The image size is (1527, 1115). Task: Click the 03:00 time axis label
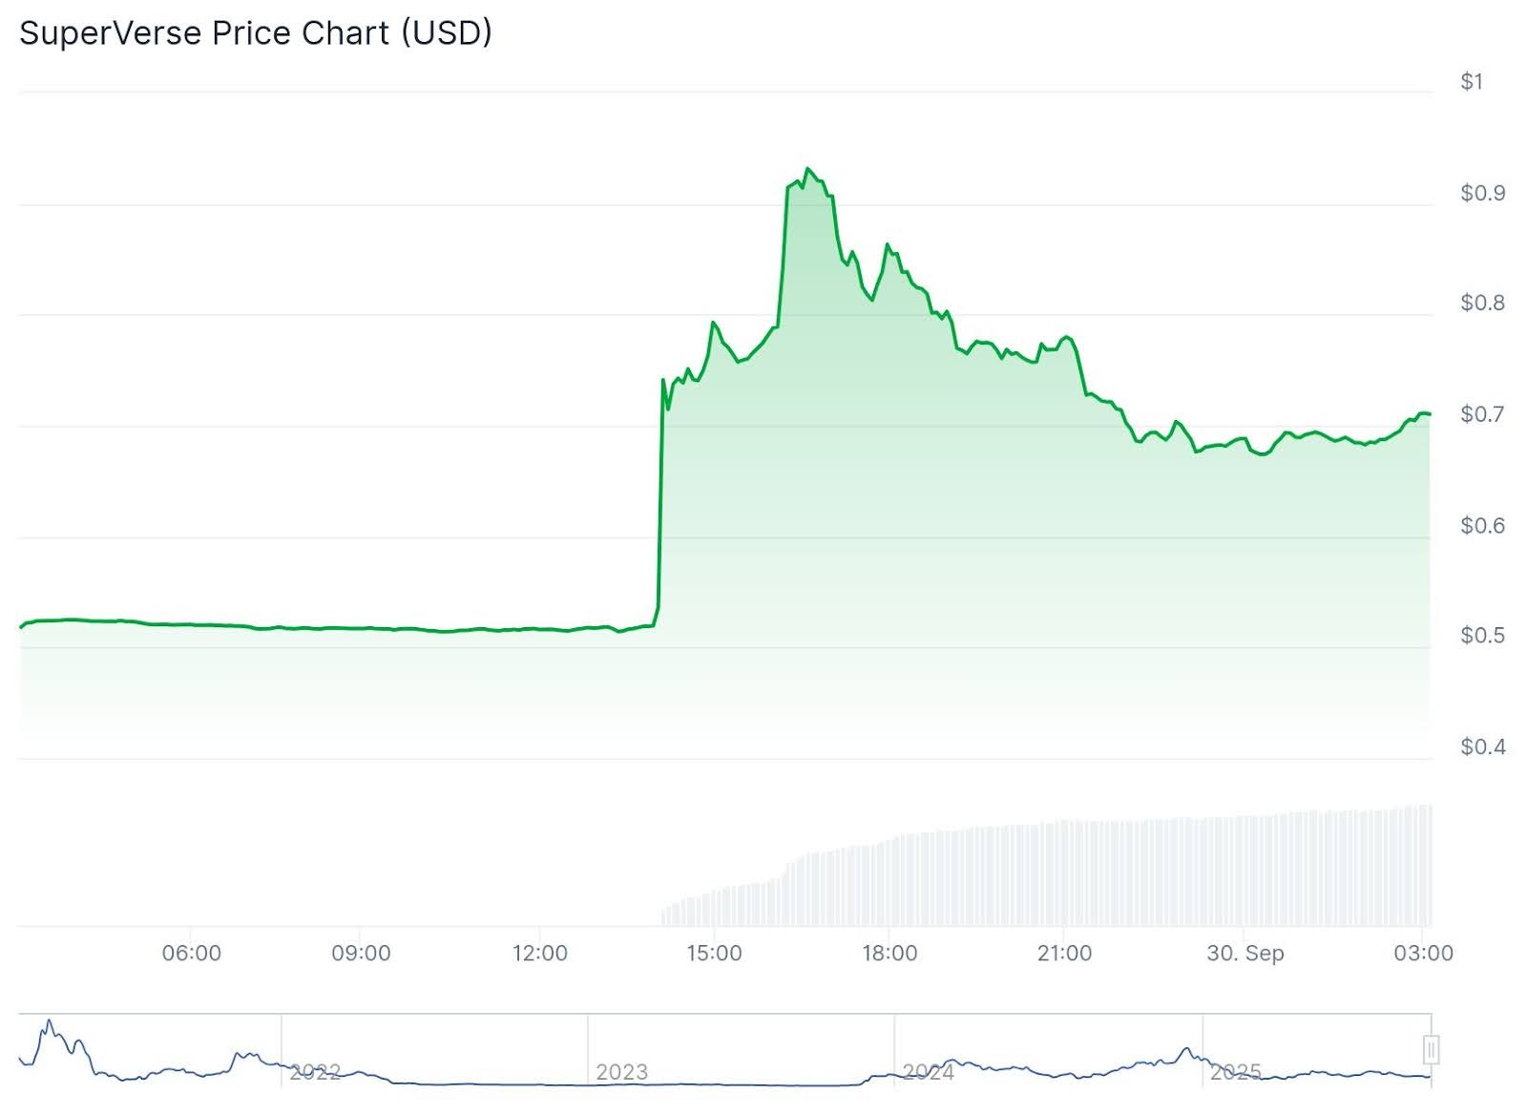(1423, 953)
